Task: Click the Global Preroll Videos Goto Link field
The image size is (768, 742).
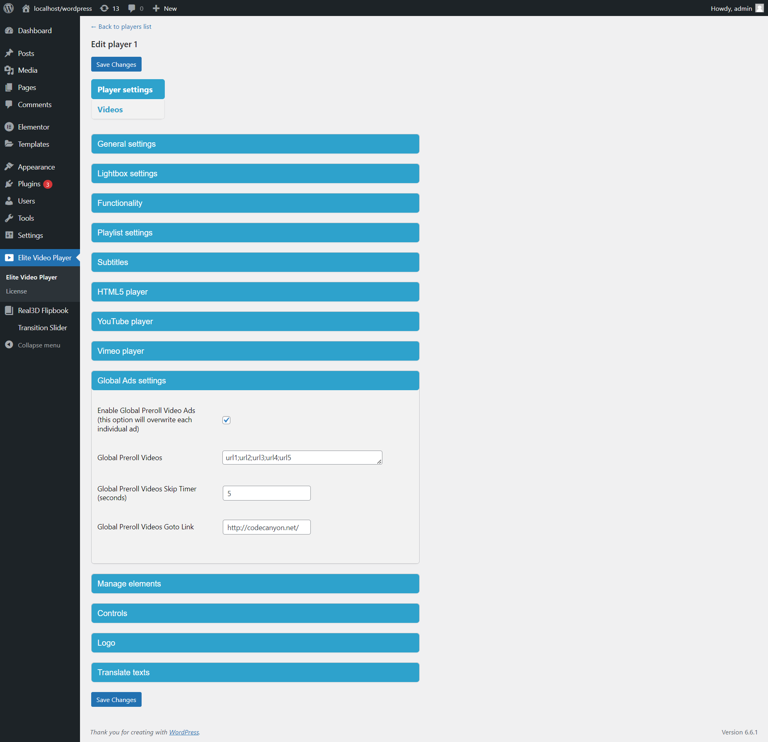Action: 266,527
